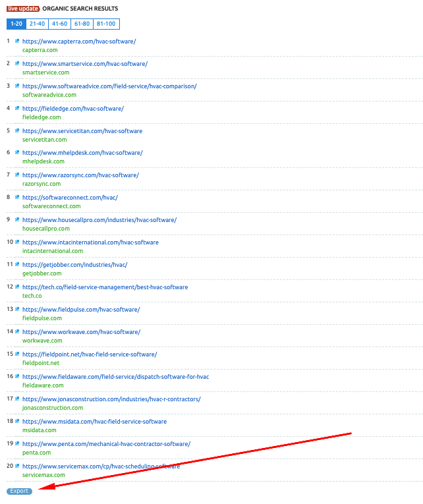Viewport: 423px width, 504px height.
Task: Open external link icon for housecallpro.com result
Action: tap(17, 219)
